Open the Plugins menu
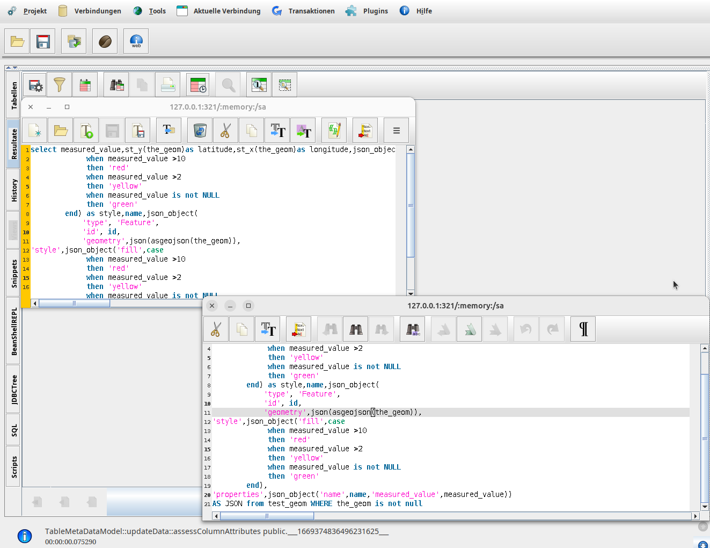Screen dimensions: 710x548 tap(367, 11)
